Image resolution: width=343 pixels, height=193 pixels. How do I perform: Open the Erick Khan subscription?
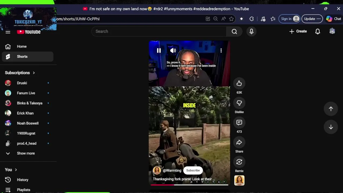tap(28, 113)
